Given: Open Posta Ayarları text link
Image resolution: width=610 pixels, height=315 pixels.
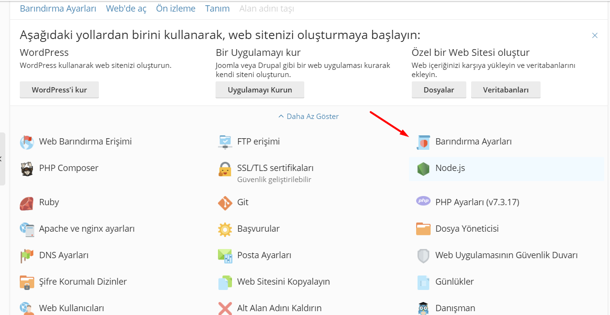Looking at the screenshot, I should coord(264,255).
